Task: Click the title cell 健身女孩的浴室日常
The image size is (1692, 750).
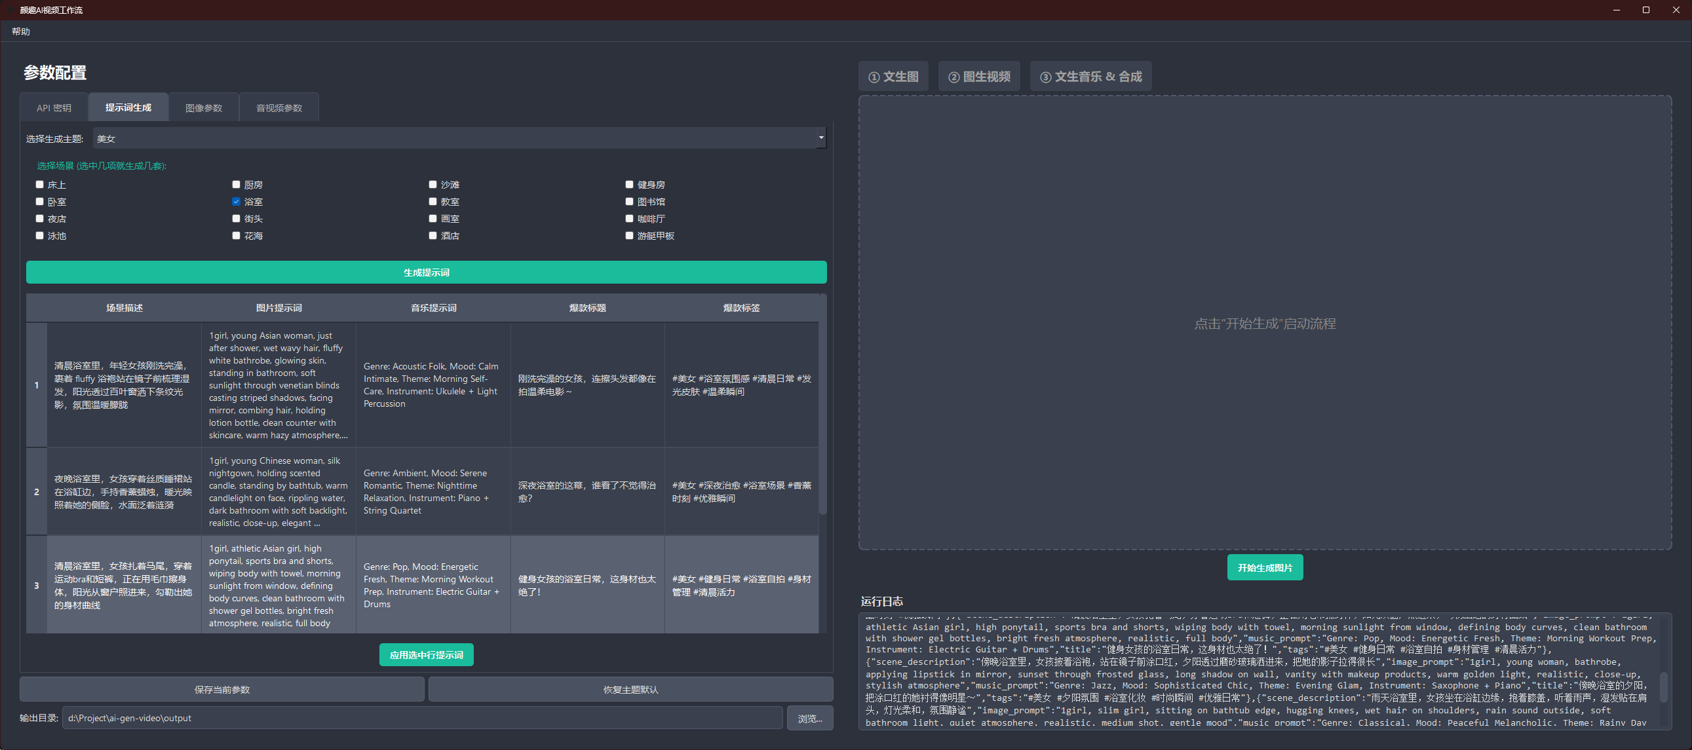Action: (x=587, y=585)
